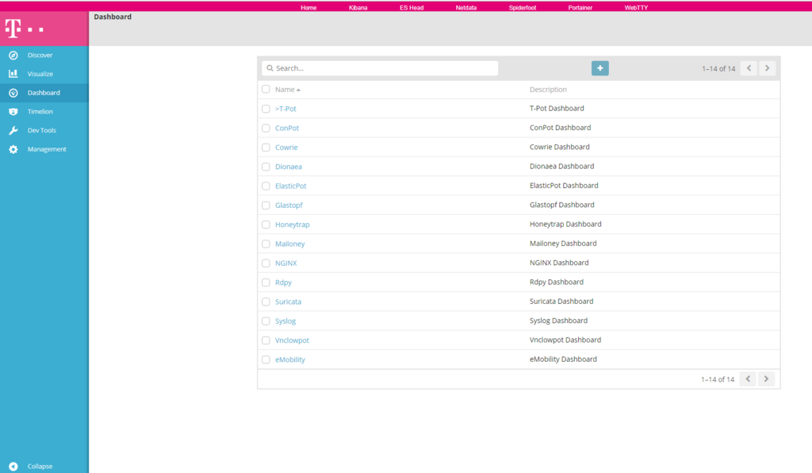812x473 pixels.
Task: Check the Vnclowpot dashboard checkbox
Action: [266, 340]
